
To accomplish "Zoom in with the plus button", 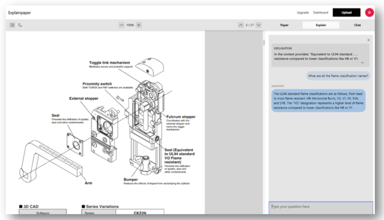I will point(139,25).
